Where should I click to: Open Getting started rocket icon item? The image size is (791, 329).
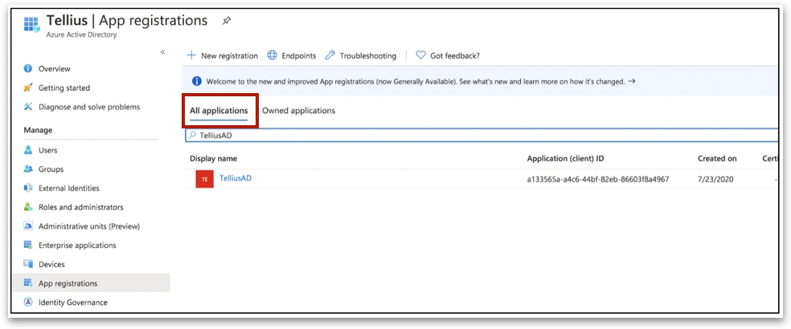coord(64,88)
